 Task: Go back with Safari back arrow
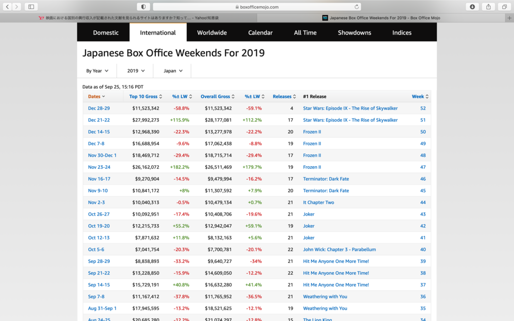pyautogui.click(x=7, y=7)
